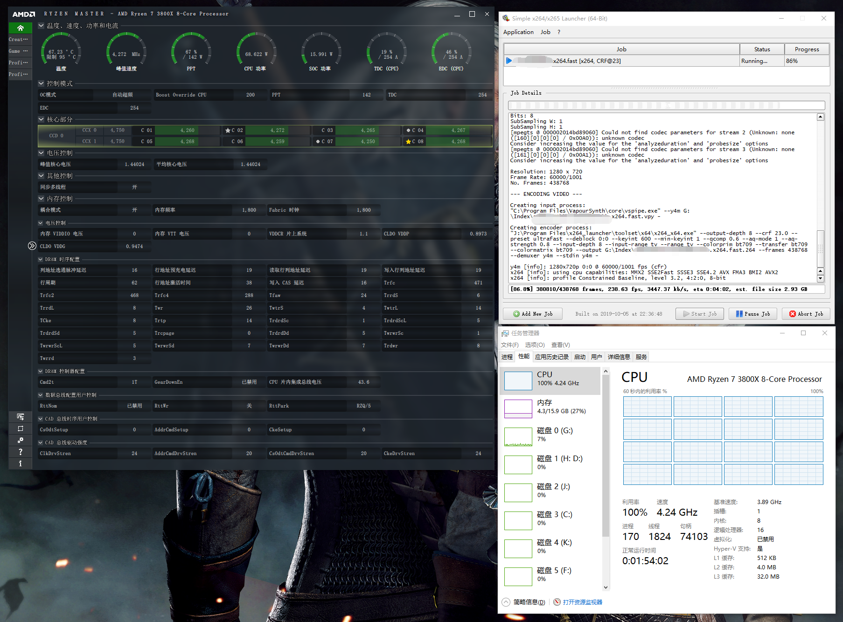This screenshot has width=843, height=622.
Task: Switch to 详细信息 tab in Task Manager
Action: [619, 357]
